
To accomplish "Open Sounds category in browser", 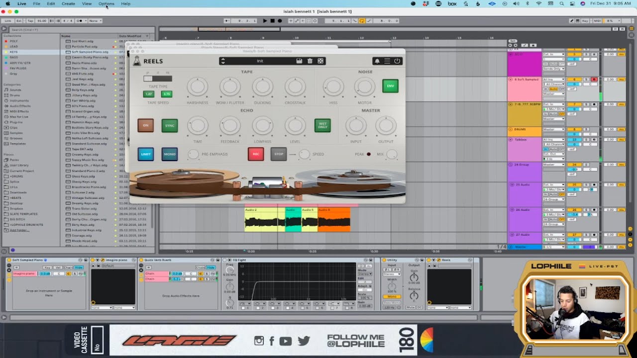I will pyautogui.click(x=15, y=90).
